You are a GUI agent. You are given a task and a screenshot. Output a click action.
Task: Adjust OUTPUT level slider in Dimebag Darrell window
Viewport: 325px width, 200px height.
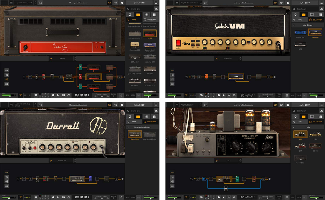151,198
